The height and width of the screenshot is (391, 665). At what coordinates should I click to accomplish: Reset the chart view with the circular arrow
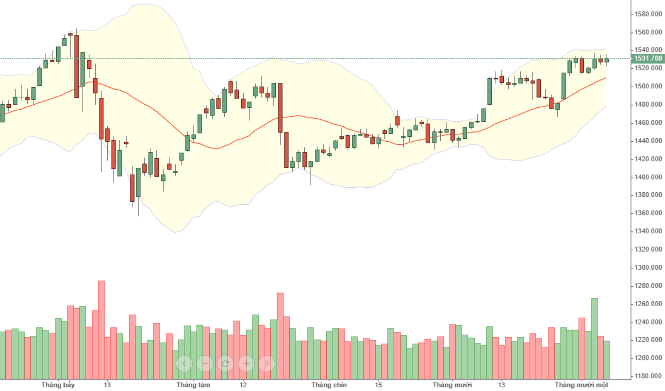coord(225,363)
